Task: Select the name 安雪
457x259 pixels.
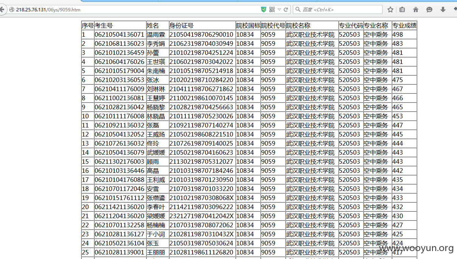Action: click(x=153, y=189)
